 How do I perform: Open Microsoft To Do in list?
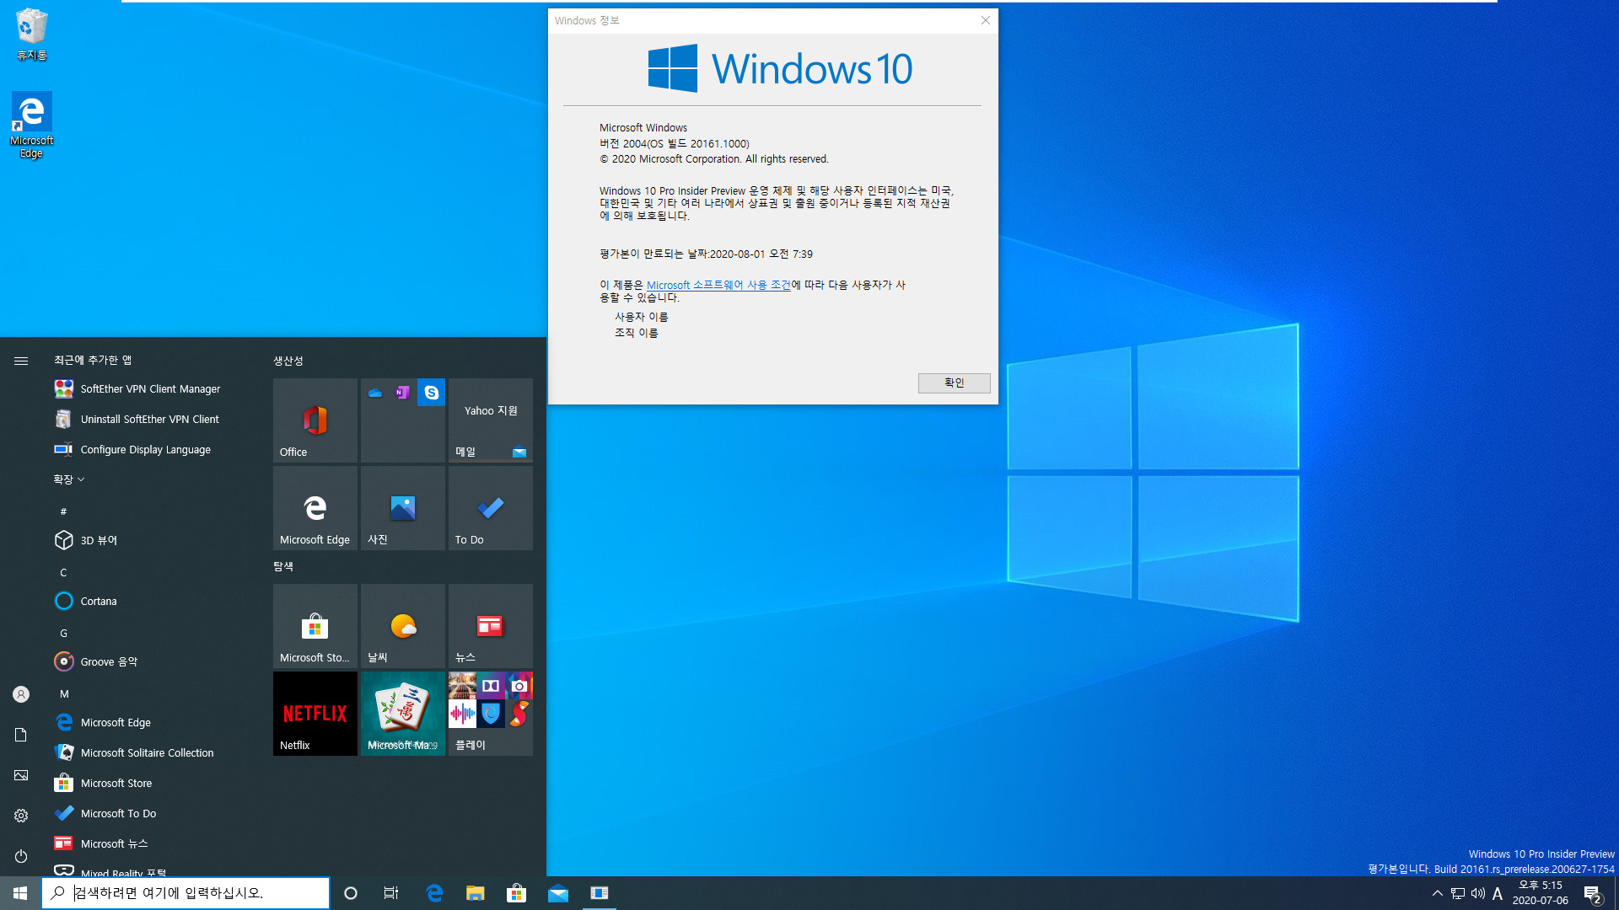[152, 813]
